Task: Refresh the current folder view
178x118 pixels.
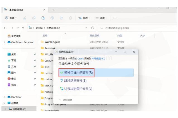Action: click(x=93, y=28)
